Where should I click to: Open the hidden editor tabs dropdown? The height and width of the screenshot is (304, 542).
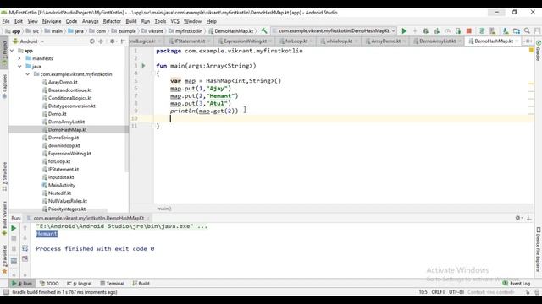click(x=528, y=41)
